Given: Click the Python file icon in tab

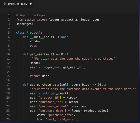Looking at the screenshot, I should pos(5,4).
